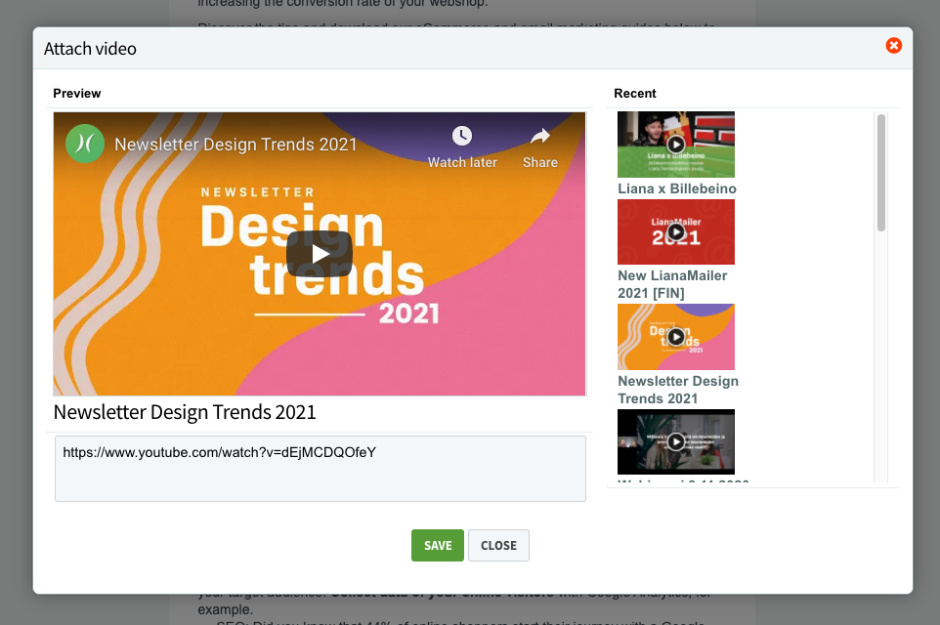Select the Liana x Billebeino title link
The height and width of the screenshot is (625, 940).
677,188
